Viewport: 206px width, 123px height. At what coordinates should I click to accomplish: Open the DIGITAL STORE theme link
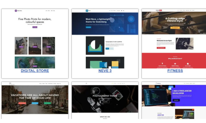(x=35, y=71)
